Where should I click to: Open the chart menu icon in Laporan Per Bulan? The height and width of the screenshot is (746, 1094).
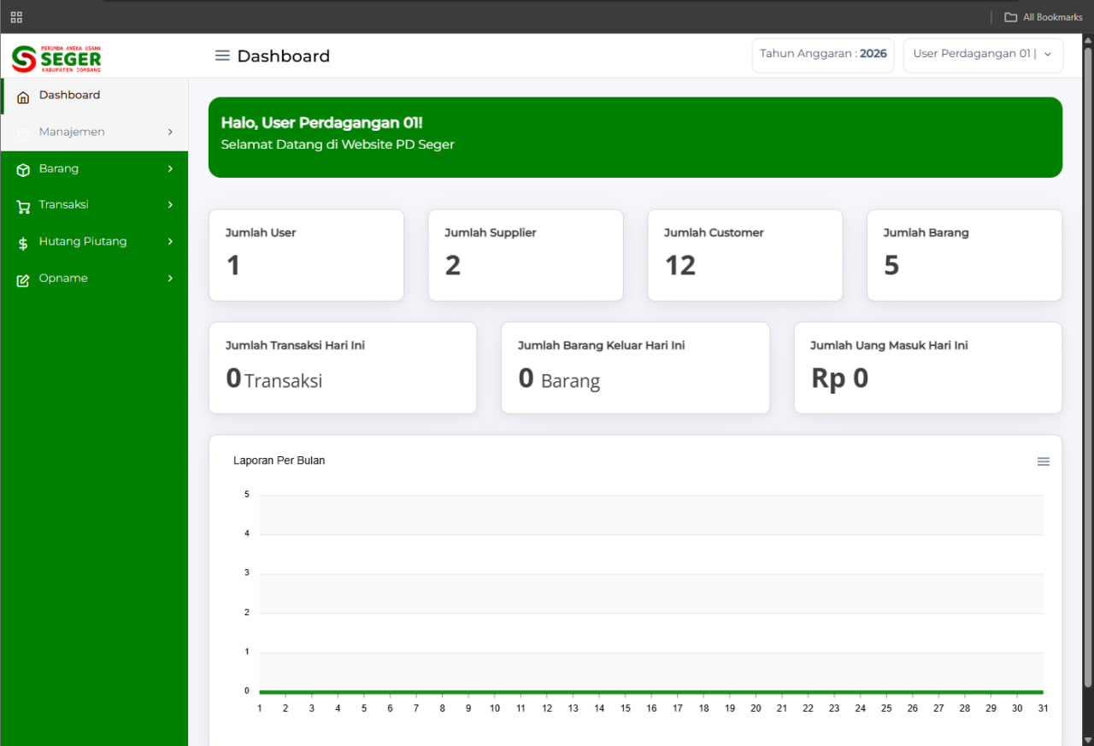pos(1044,461)
